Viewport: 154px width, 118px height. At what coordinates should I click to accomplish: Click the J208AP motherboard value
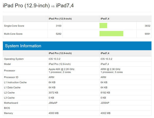click(105, 103)
